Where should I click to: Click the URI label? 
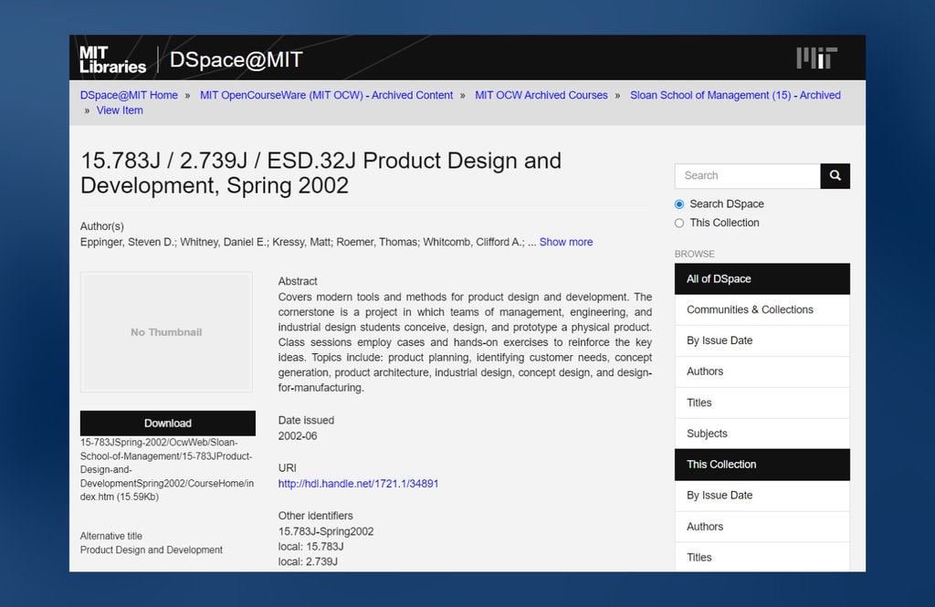click(287, 468)
